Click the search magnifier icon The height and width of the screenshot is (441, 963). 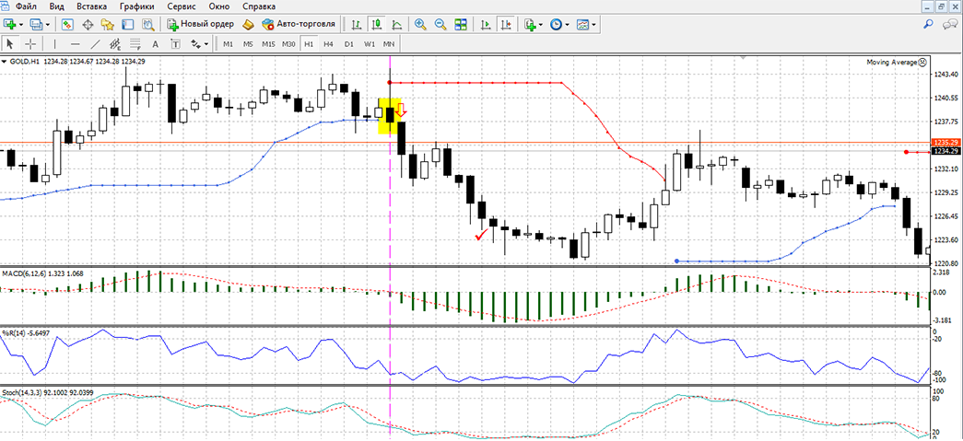coord(929,24)
